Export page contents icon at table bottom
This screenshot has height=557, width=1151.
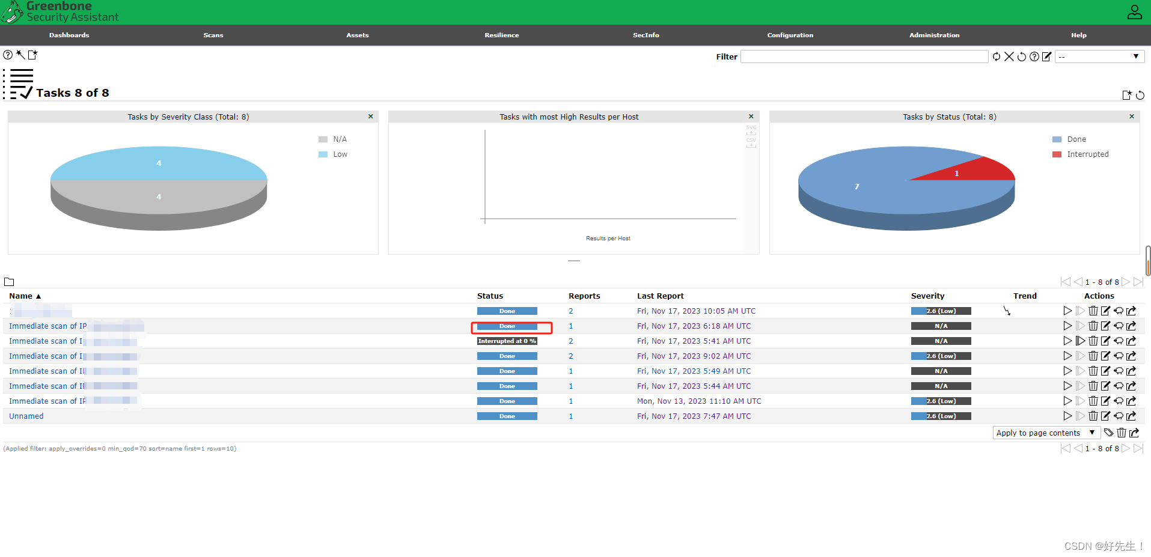pos(1134,433)
